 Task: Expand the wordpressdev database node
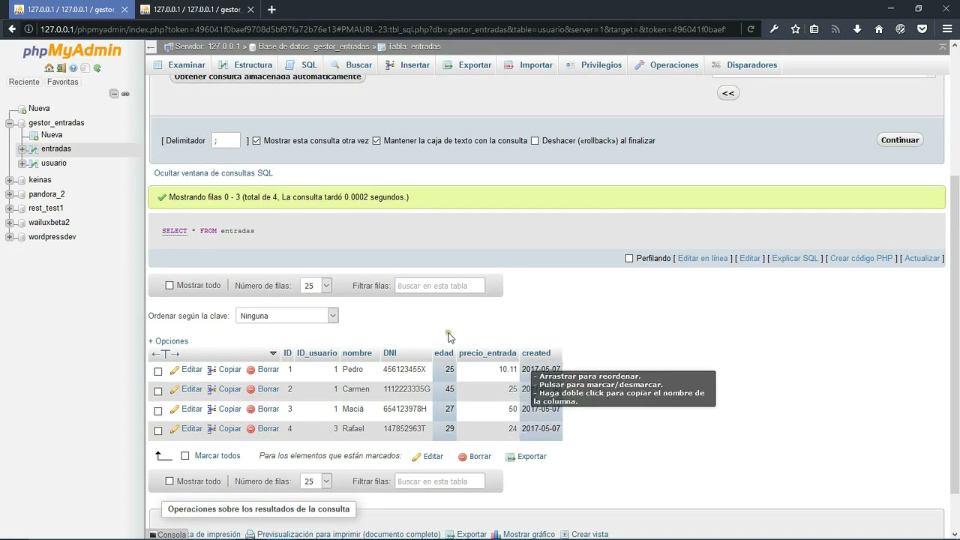(x=10, y=237)
